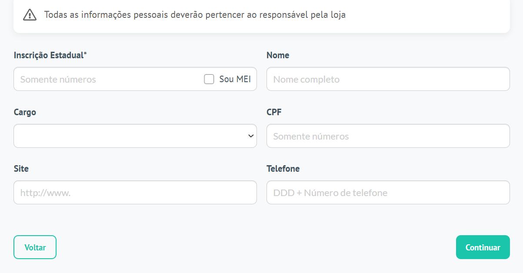523x273 pixels.
Task: Click the Cargo field label
Action: (25, 112)
